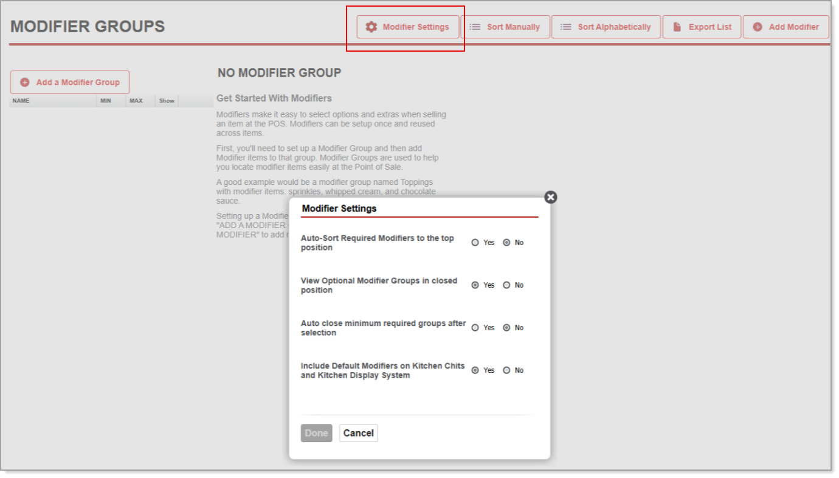Select Yes for Auto-Sort Required Modifiers
This screenshot has height=478, width=839.
(475, 242)
